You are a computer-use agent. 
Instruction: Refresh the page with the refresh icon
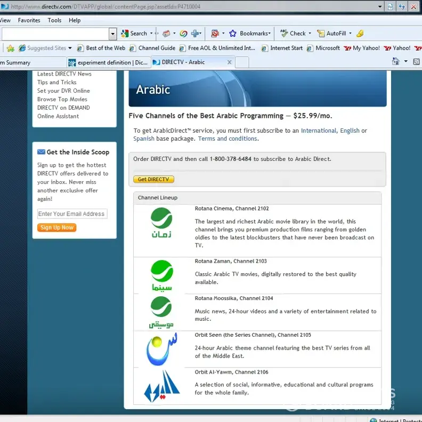pyautogui.click(x=402, y=6)
